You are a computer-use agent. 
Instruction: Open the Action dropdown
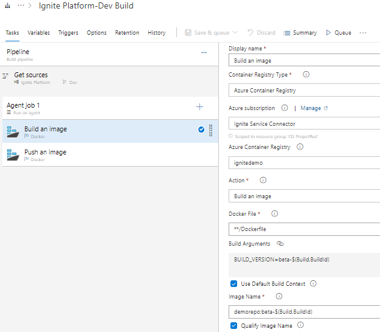(304, 196)
